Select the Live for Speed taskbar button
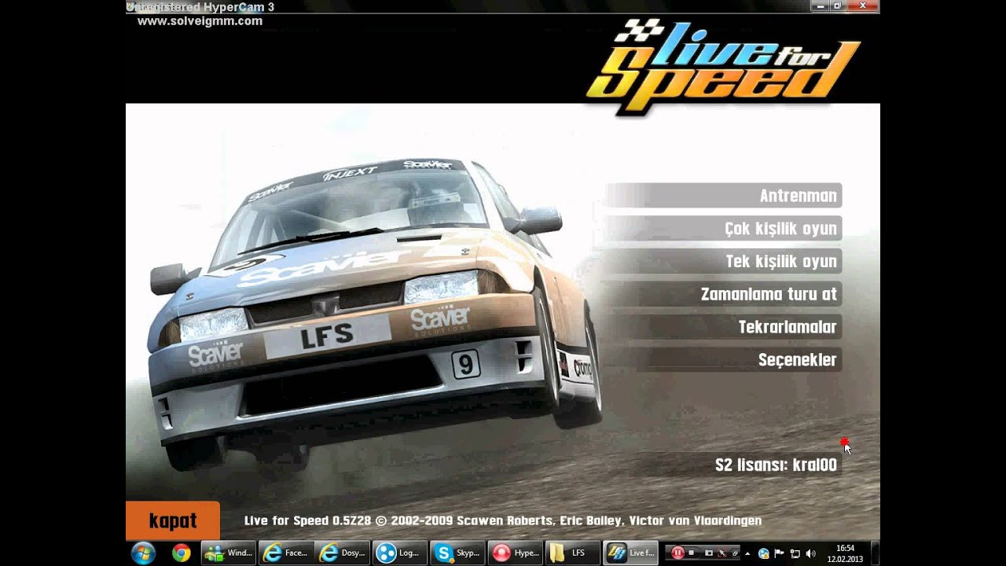Screen dimensions: 1006x566 pos(631,553)
